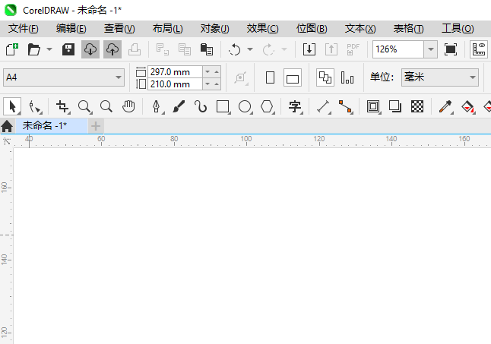
Task: Select the Connector tool
Action: click(x=345, y=106)
